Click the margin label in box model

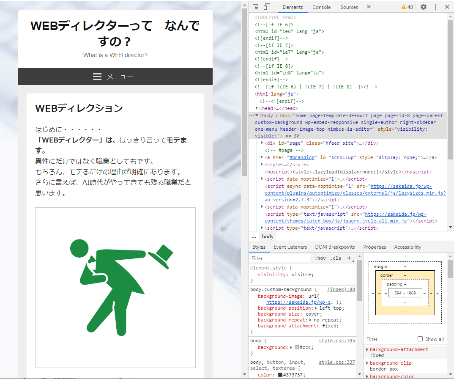pos(380,266)
